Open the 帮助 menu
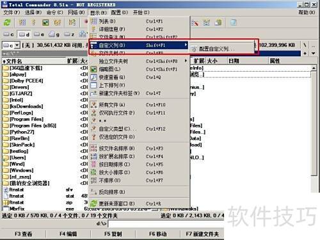 (x=307, y=13)
